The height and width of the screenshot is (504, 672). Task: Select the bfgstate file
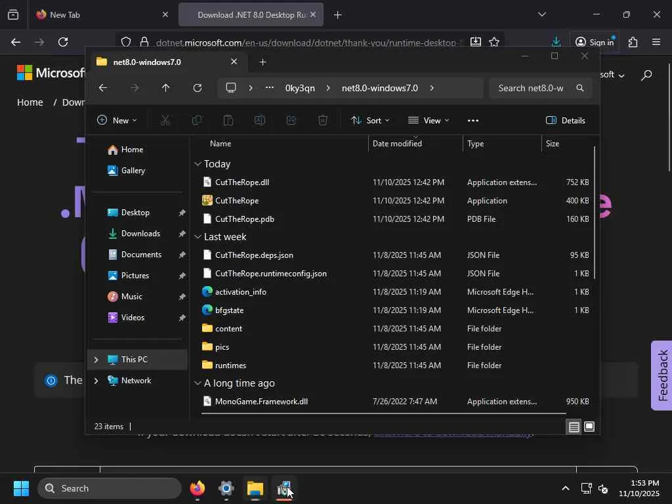[x=229, y=310]
